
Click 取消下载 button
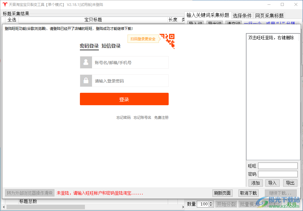pos(249,193)
